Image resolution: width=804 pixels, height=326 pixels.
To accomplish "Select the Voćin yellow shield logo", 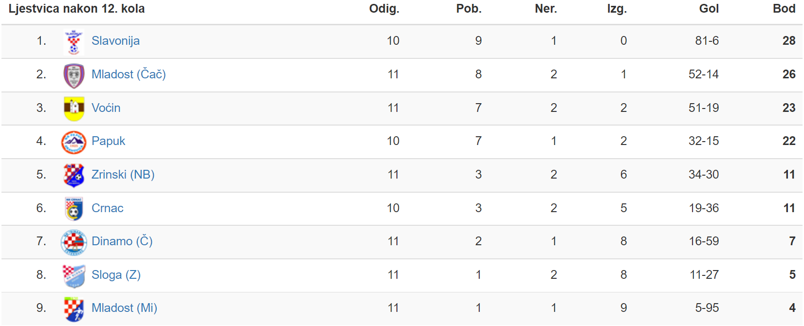I will [x=74, y=109].
